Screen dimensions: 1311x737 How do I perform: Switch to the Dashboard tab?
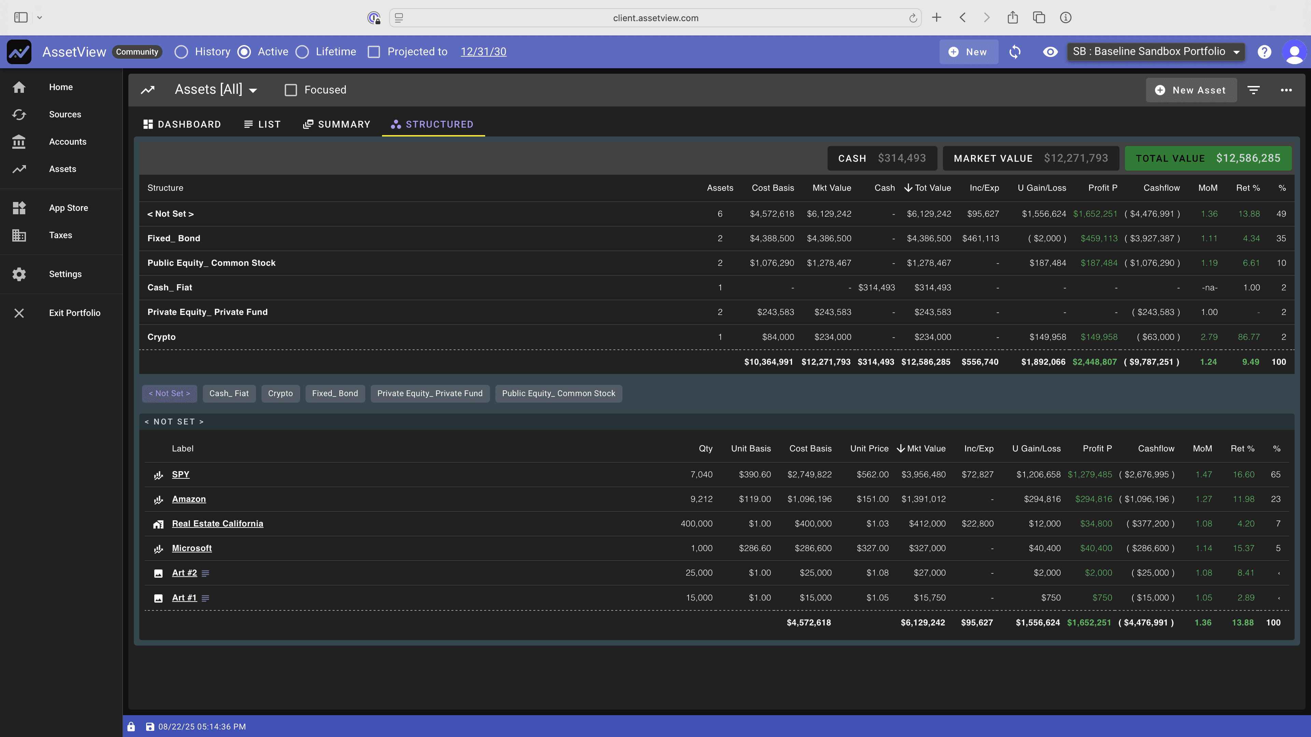point(182,125)
